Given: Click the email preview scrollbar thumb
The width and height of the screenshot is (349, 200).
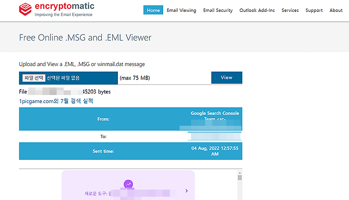Looking at the screenshot, I should pyautogui.click(x=240, y=178).
